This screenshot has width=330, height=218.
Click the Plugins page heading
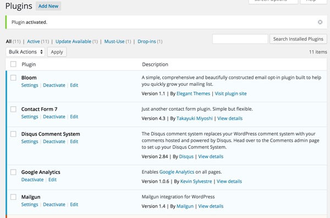coord(19,6)
